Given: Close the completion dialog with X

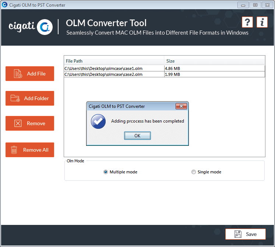Looking at the screenshot, I should pos(181,106).
